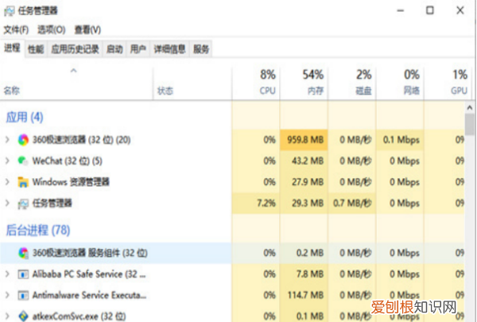Click the Windows 资源管理器 folder icon
The height and width of the screenshot is (322, 477).
(x=23, y=182)
